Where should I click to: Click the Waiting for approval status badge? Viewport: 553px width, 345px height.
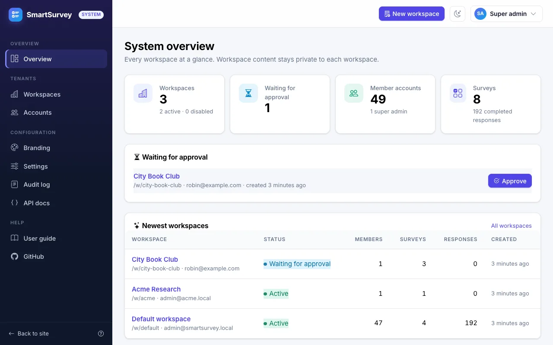pyautogui.click(x=297, y=264)
